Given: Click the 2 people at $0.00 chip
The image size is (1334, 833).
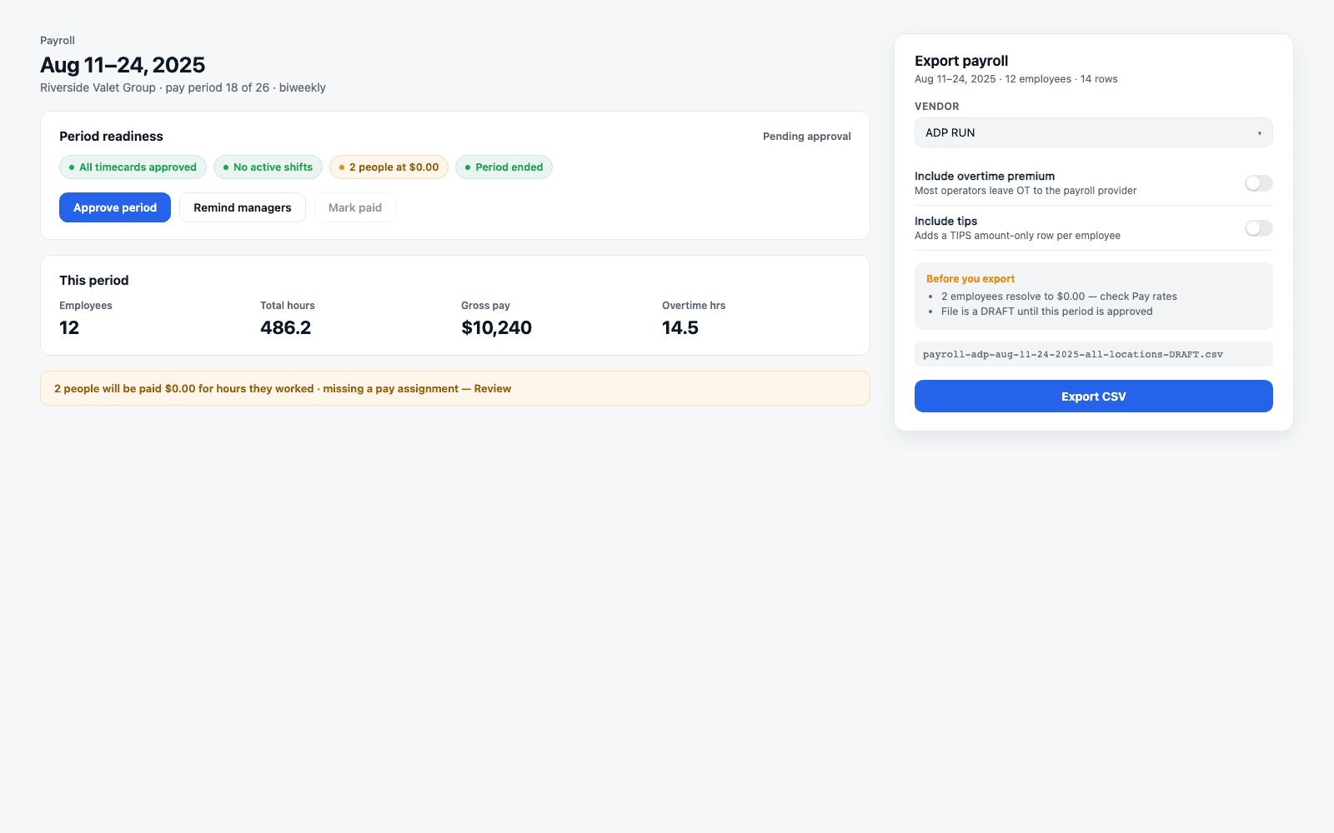Looking at the screenshot, I should coord(389,167).
